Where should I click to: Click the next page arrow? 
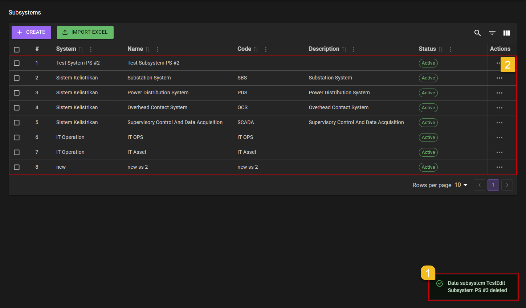(x=507, y=185)
